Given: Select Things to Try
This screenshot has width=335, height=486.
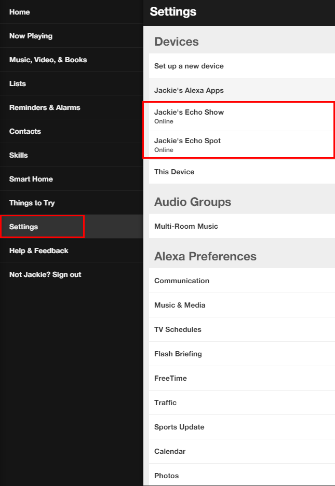Looking at the screenshot, I should (71, 203).
